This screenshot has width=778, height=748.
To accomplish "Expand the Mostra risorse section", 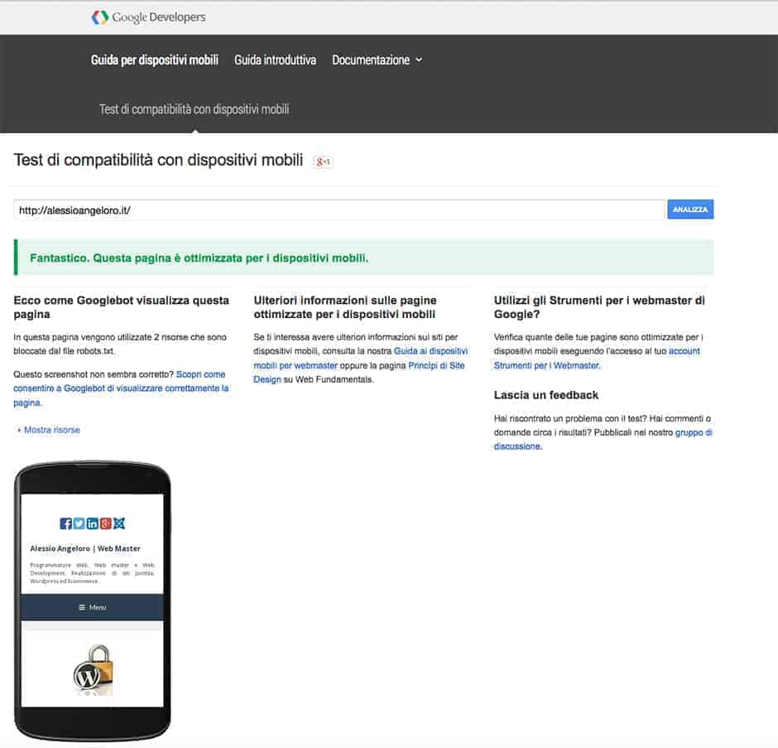I will (51, 430).
